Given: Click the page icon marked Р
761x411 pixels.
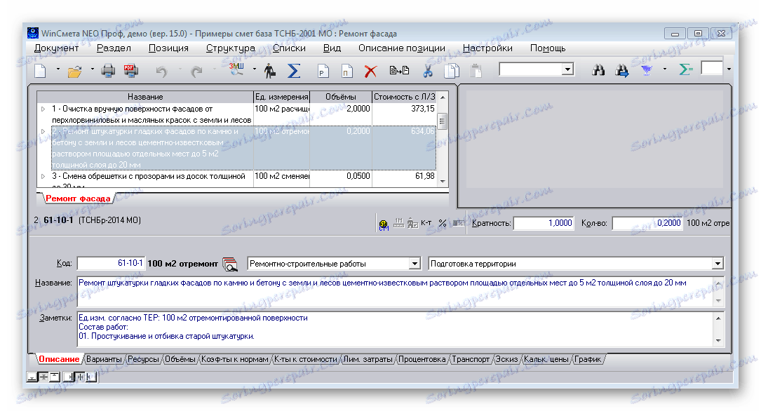Looking at the screenshot, I should point(323,72).
